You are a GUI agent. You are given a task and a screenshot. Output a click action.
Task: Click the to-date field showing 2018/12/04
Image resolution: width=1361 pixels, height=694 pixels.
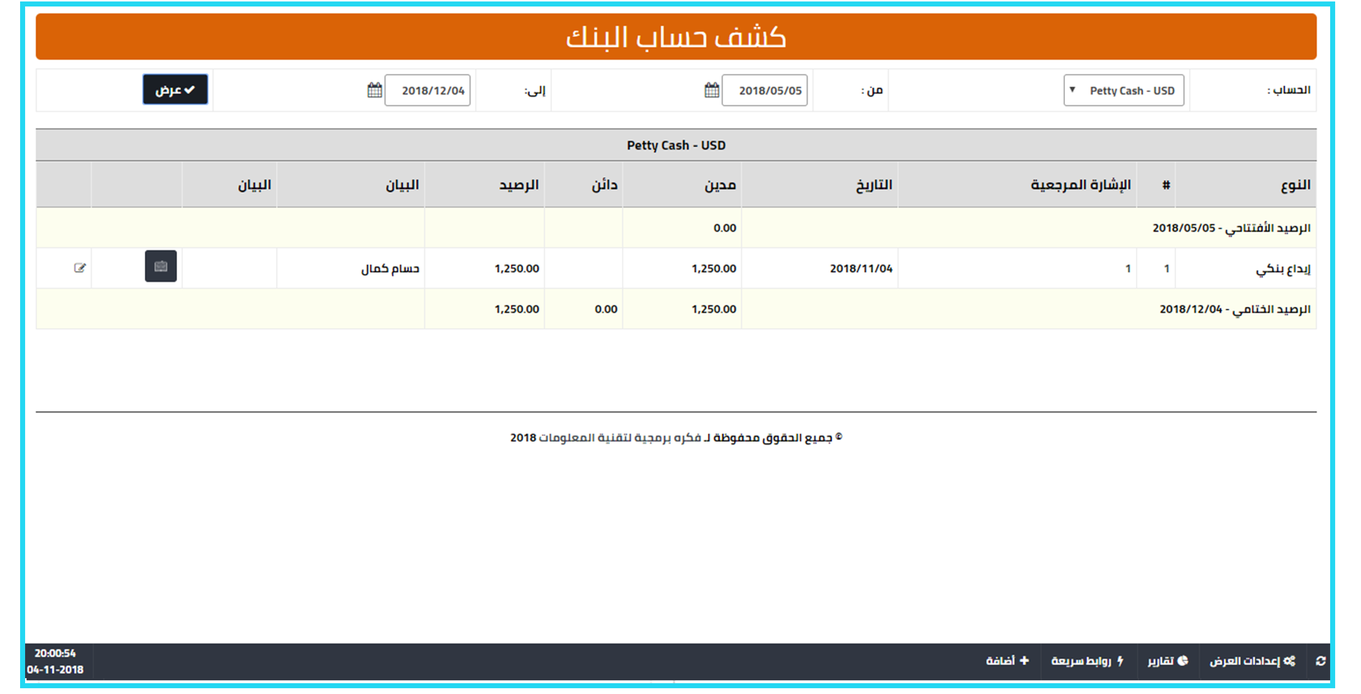[427, 90]
